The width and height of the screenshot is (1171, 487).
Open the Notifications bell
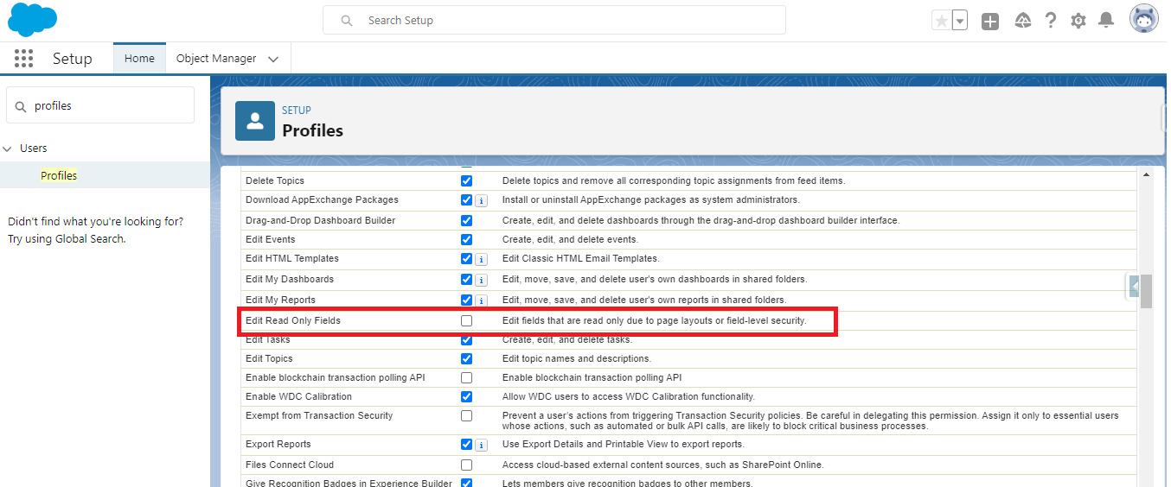coord(1106,20)
